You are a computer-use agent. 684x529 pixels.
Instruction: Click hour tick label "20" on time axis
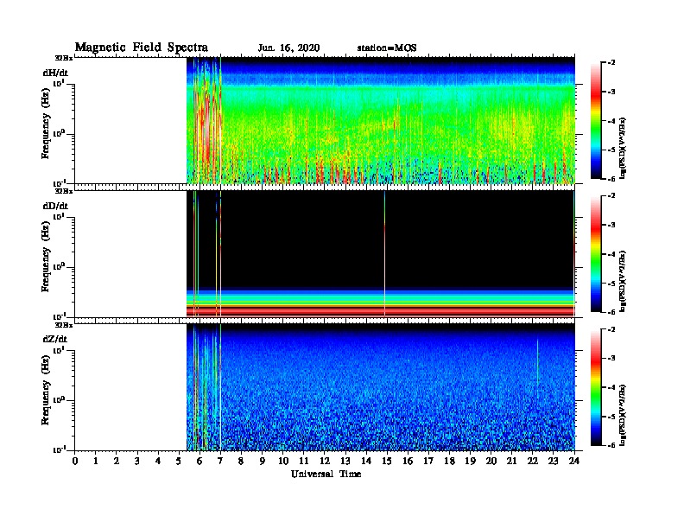(491, 461)
